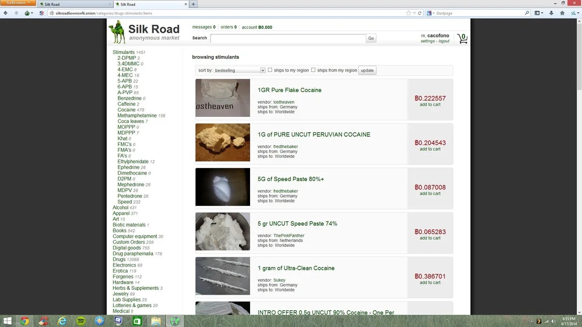582x327 pixels.
Task: Open the orders link in header
Action: [228, 27]
